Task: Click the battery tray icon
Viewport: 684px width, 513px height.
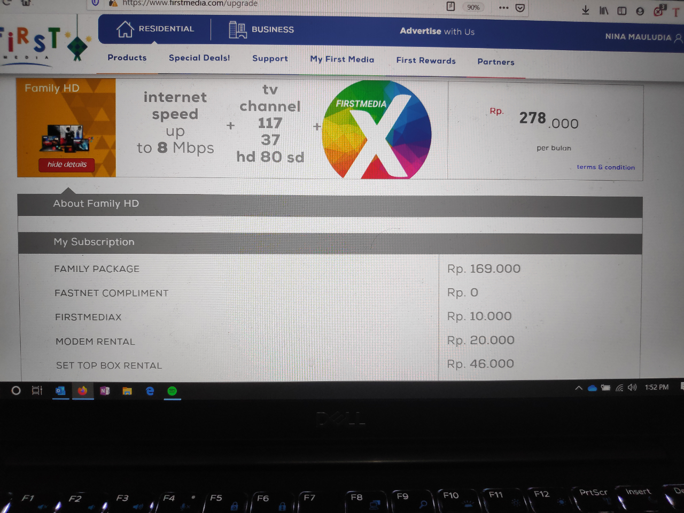Action: pyautogui.click(x=605, y=388)
